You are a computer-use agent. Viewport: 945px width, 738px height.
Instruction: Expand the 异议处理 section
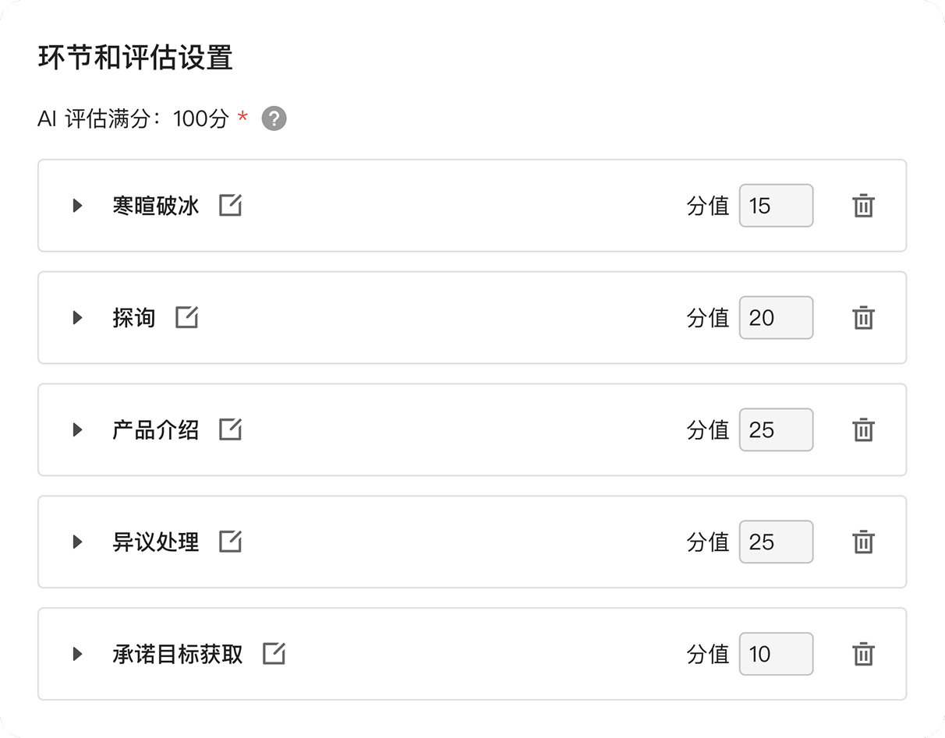(x=77, y=542)
